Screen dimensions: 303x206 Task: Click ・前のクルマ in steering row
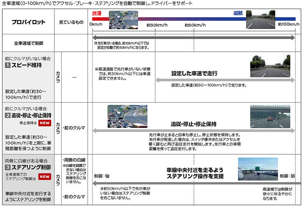pos(74,197)
